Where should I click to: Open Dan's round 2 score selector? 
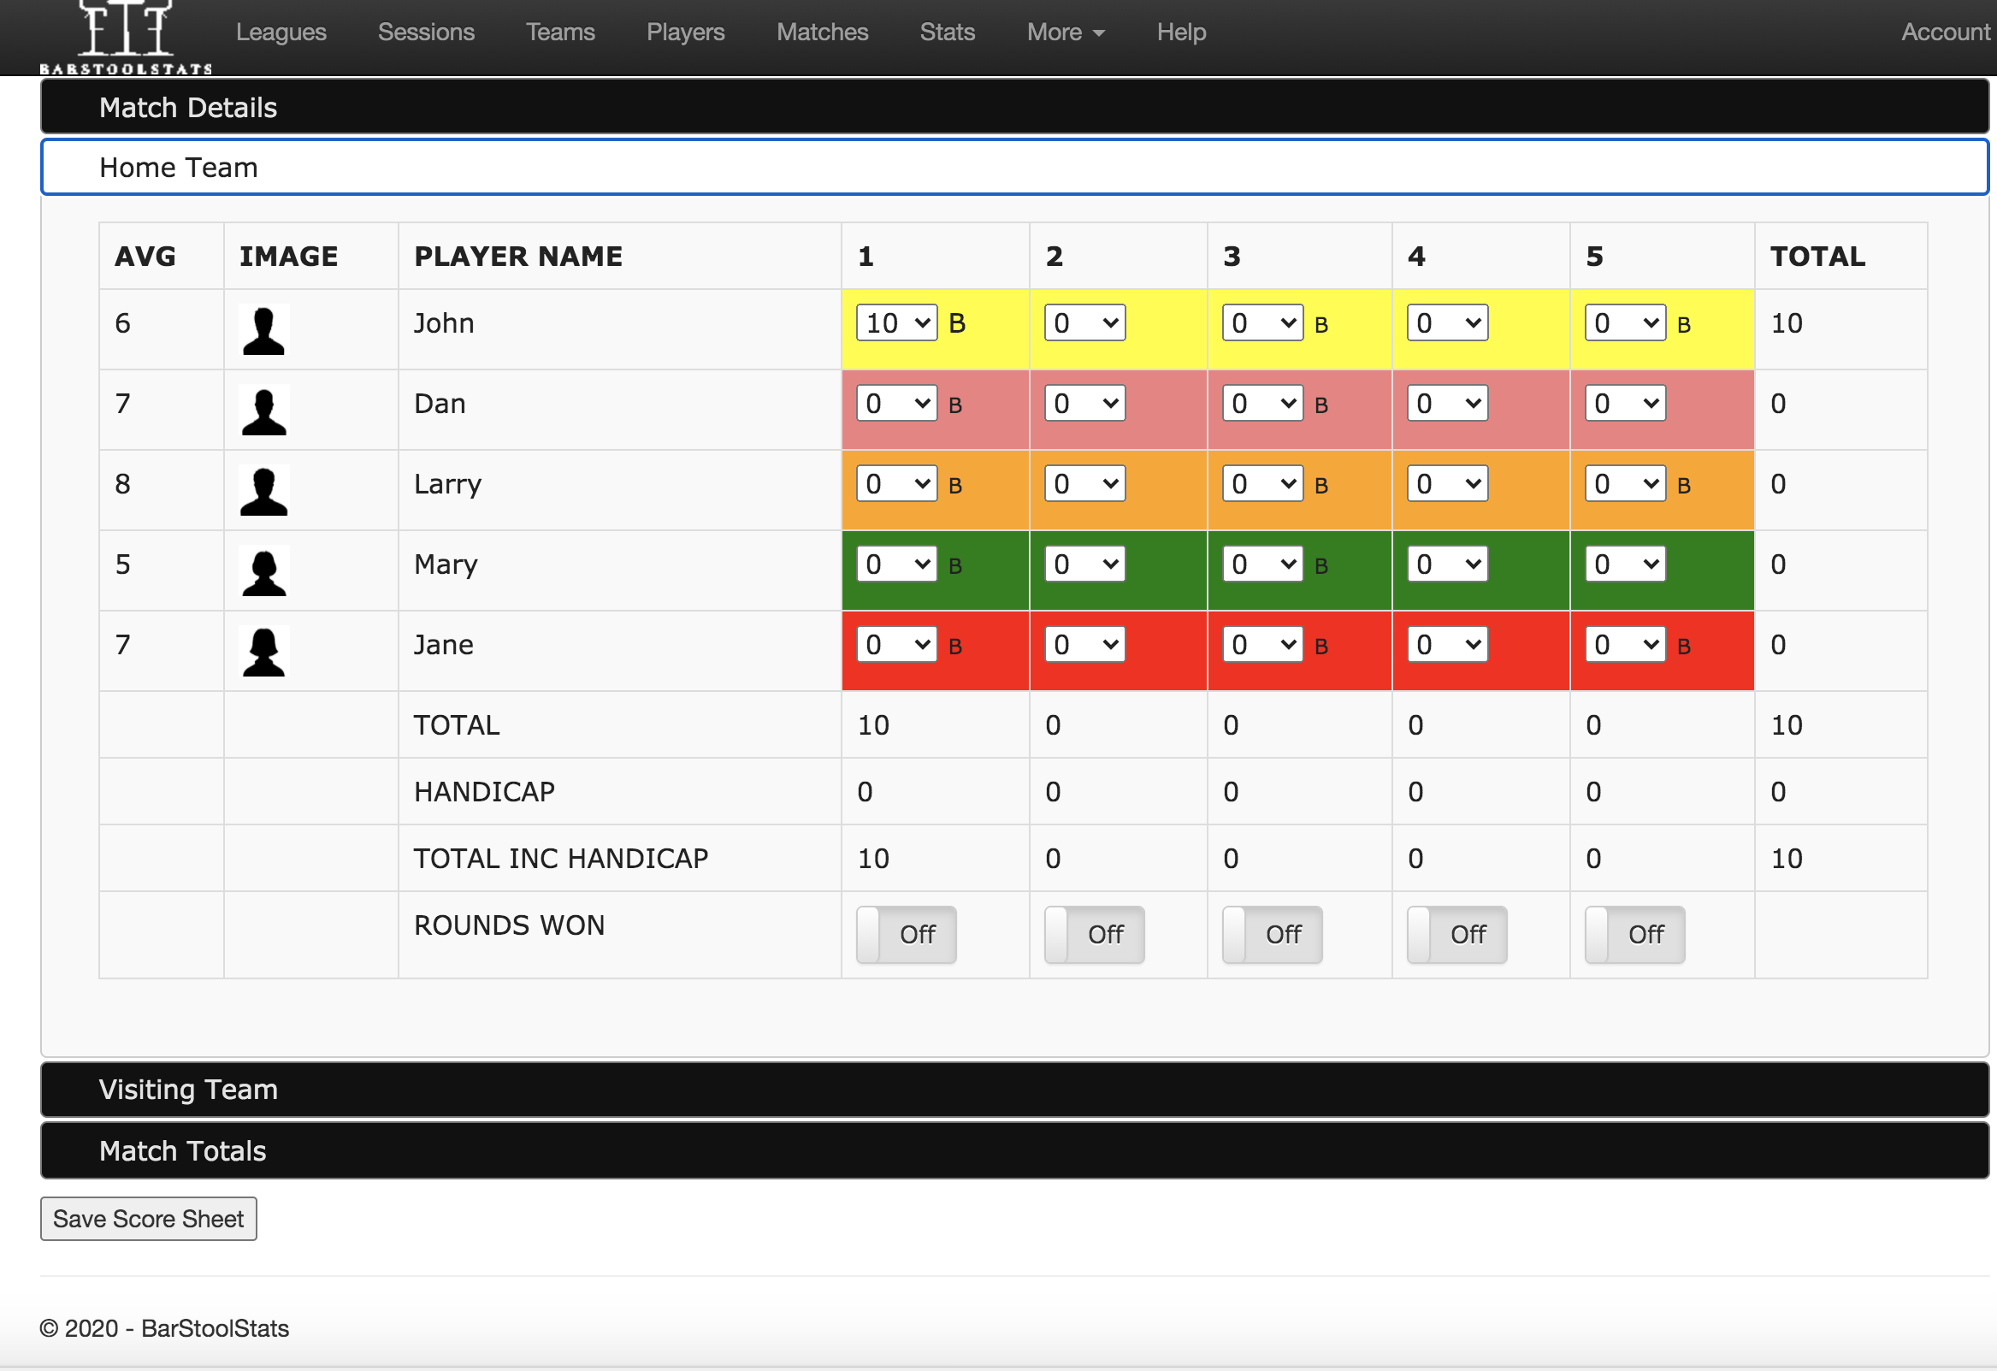tap(1084, 402)
